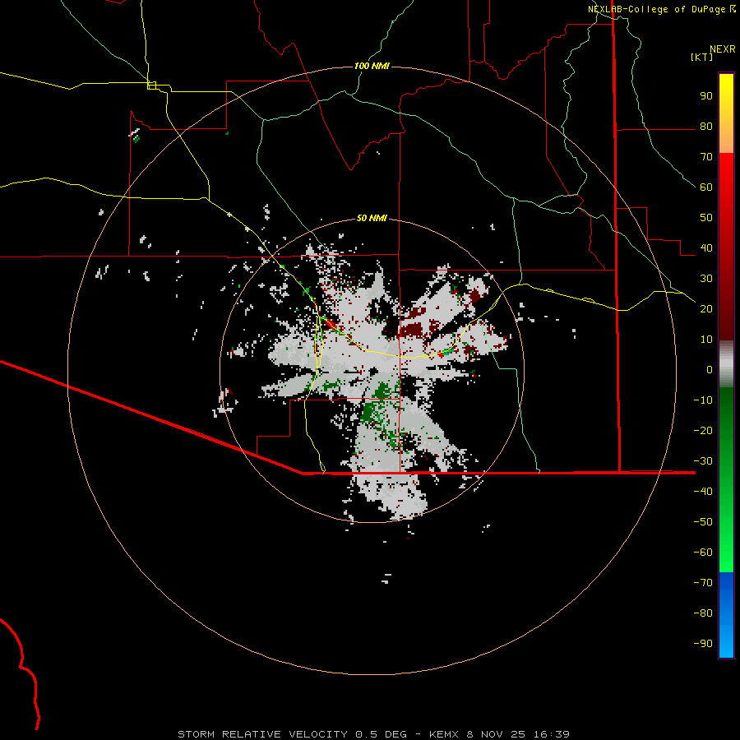Click the -50 value on the velocity scale
Screen dimensions: 740x740
pyautogui.click(x=703, y=522)
